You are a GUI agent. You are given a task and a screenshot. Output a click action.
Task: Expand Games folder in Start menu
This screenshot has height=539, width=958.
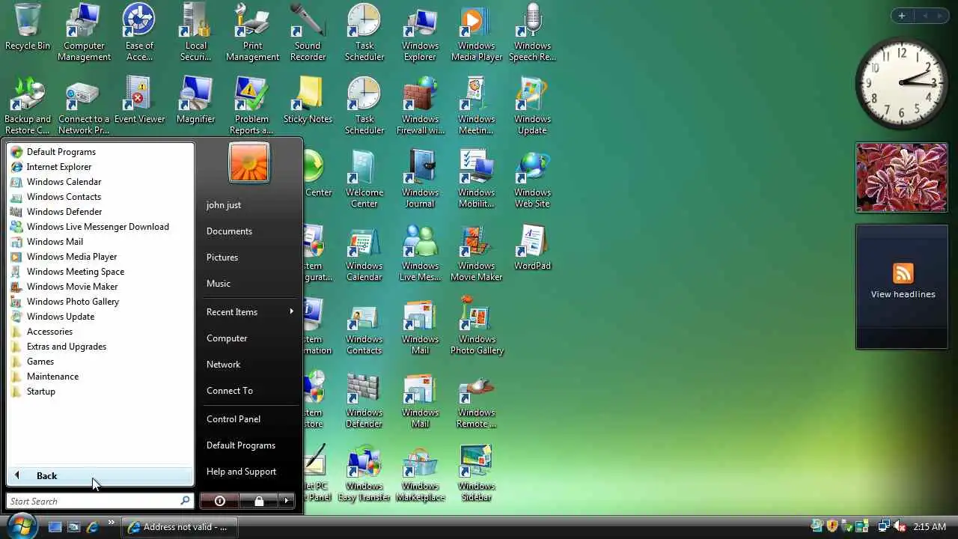pyautogui.click(x=100, y=362)
